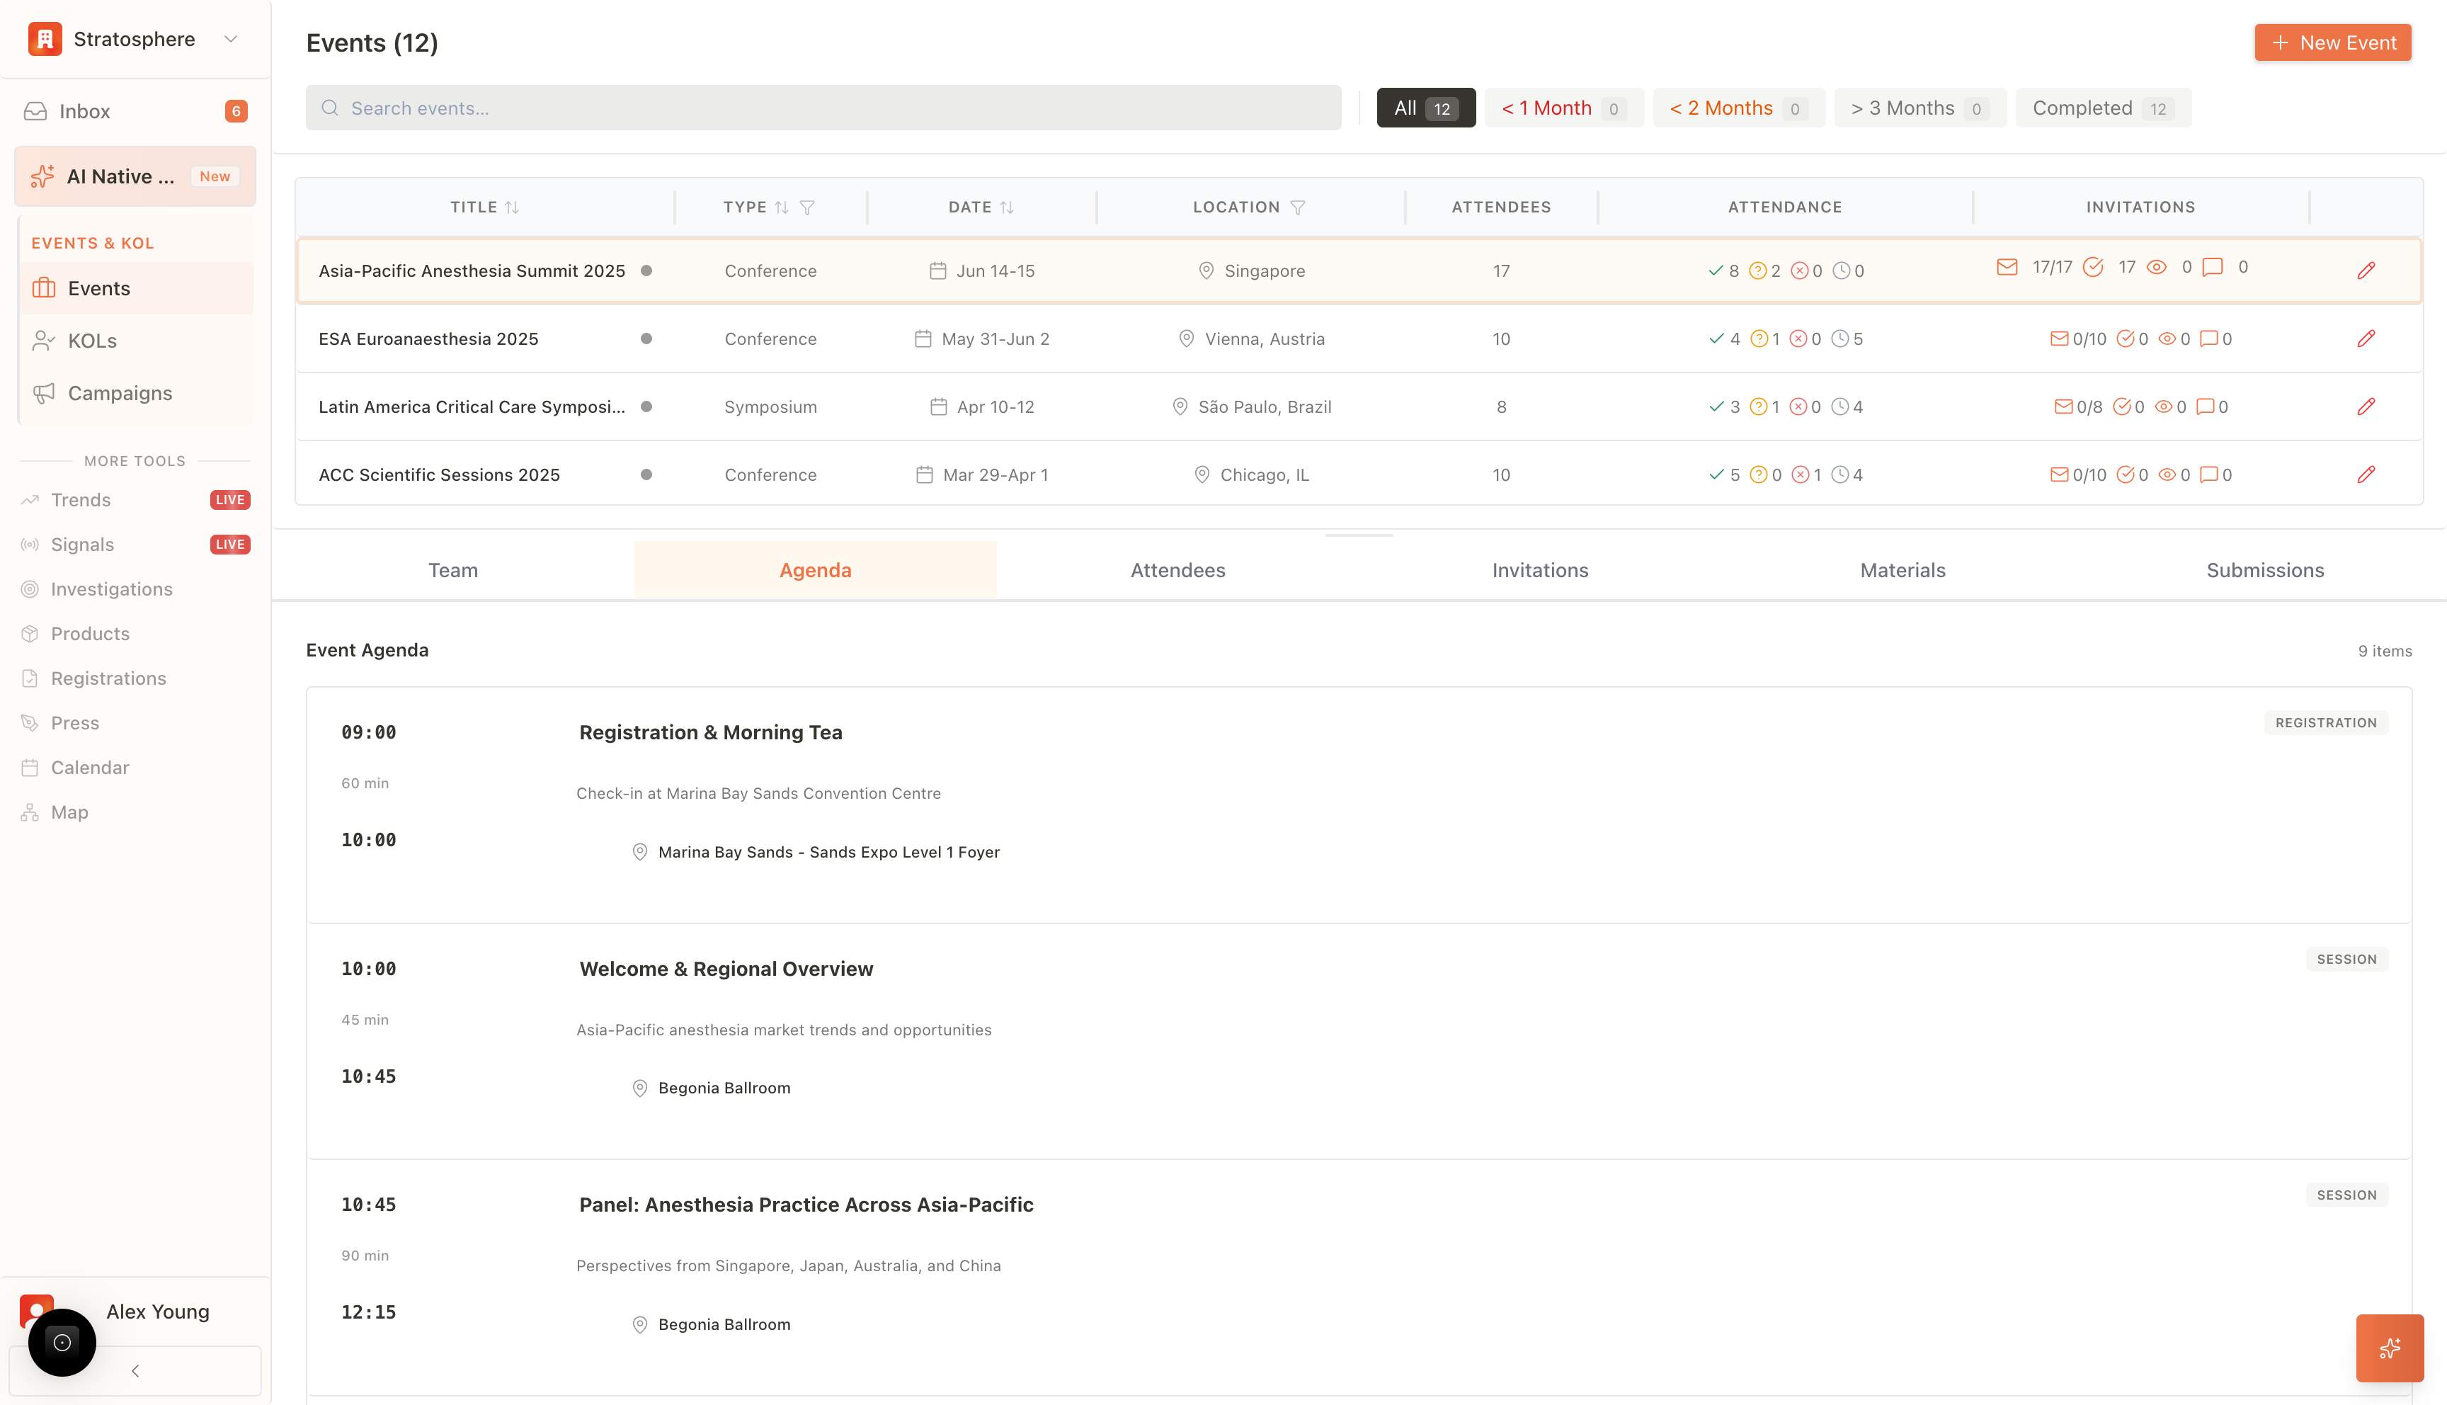This screenshot has width=2447, height=1405.
Task: Click the New Event button
Action: point(2332,42)
